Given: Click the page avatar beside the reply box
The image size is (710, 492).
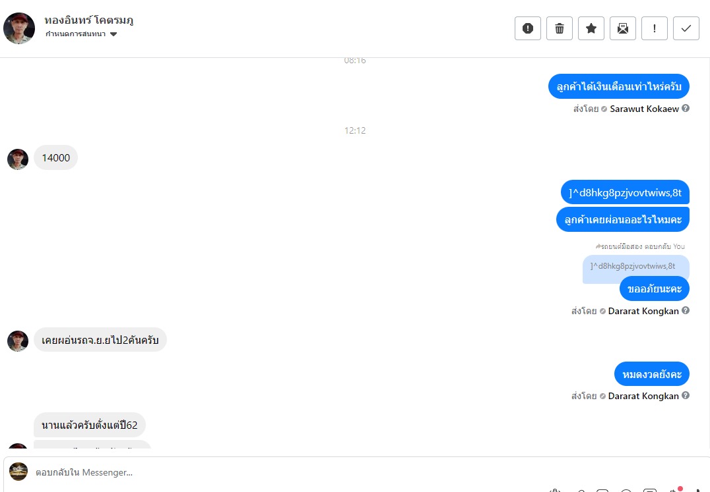Looking at the screenshot, I should [x=18, y=472].
